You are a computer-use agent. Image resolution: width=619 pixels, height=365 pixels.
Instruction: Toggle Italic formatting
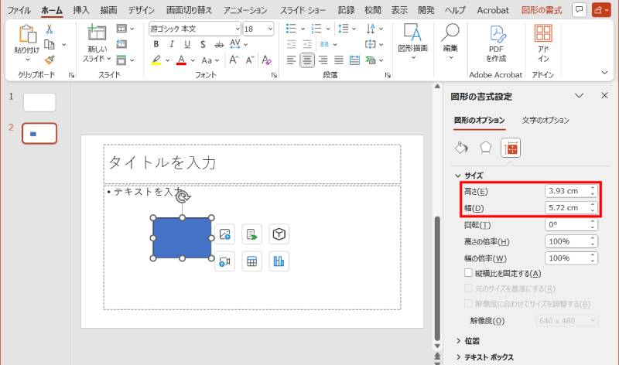tap(171, 44)
